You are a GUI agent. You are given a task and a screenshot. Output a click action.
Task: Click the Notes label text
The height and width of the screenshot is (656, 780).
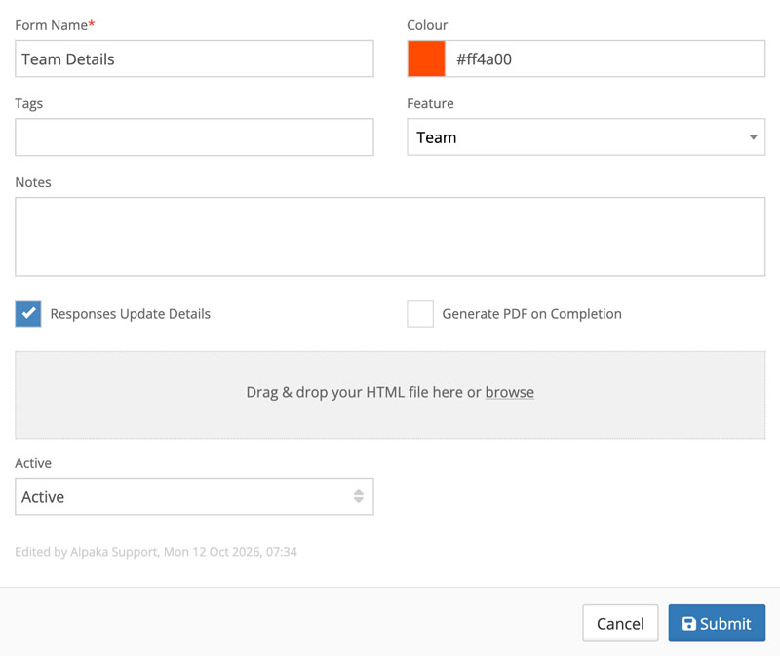click(33, 182)
